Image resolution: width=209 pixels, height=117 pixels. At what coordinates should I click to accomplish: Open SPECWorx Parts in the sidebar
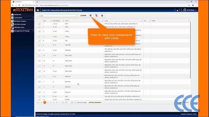[19, 27]
